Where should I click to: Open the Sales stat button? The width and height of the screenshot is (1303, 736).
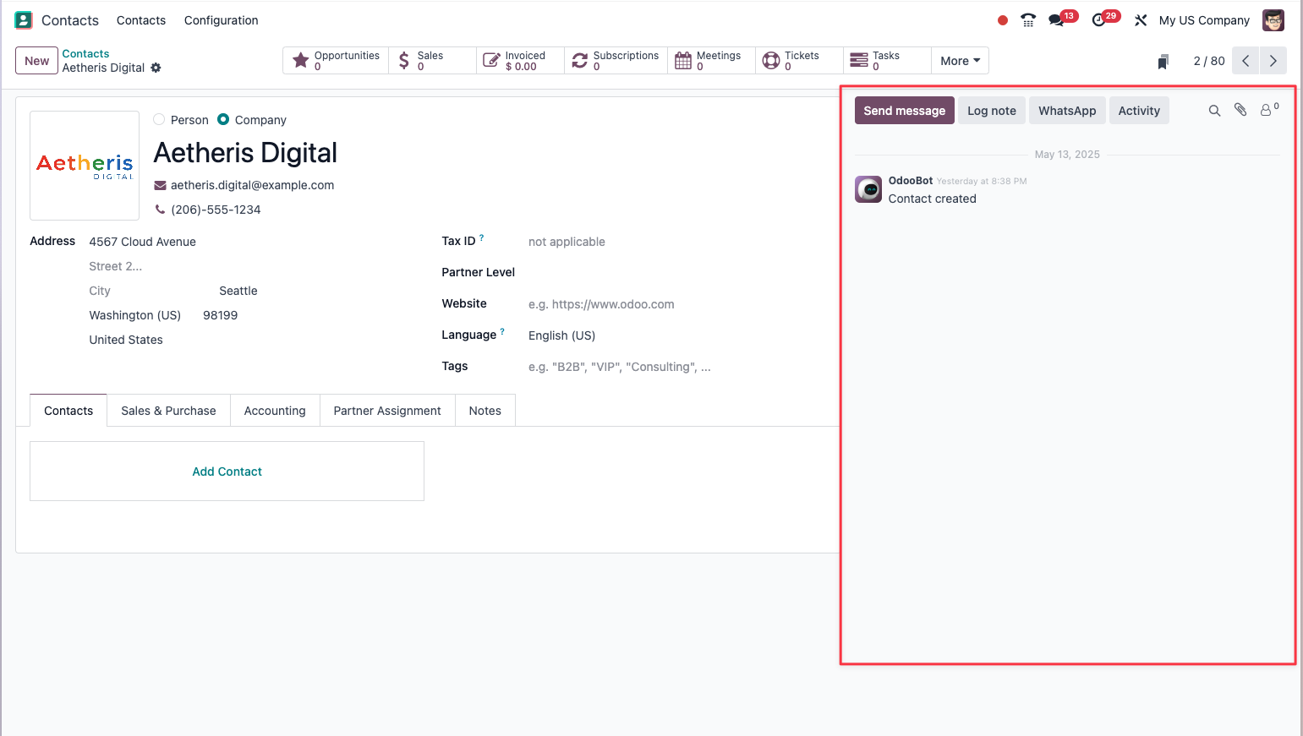pos(432,61)
